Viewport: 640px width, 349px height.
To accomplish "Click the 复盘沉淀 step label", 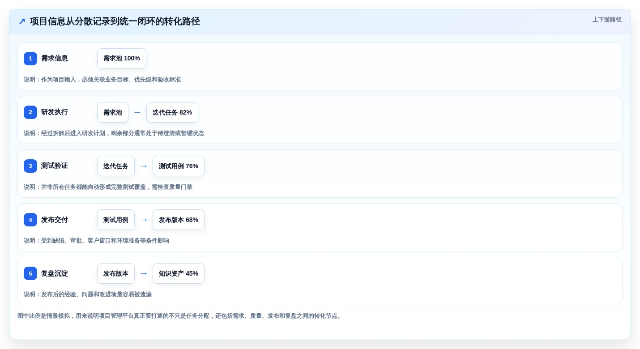I will pos(55,273).
